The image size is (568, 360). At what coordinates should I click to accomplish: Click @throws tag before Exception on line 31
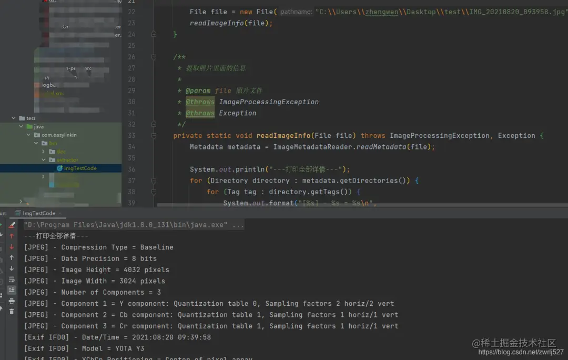tap(200, 113)
